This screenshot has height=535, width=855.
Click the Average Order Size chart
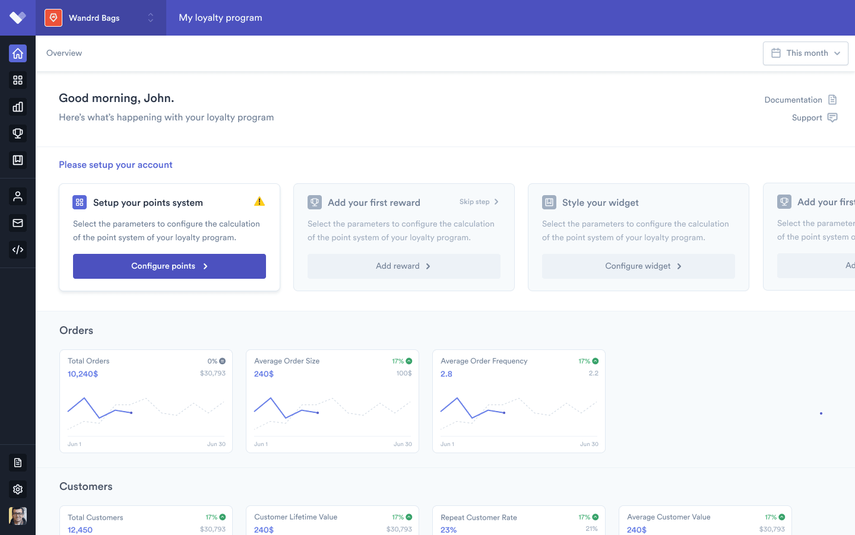[332, 414]
